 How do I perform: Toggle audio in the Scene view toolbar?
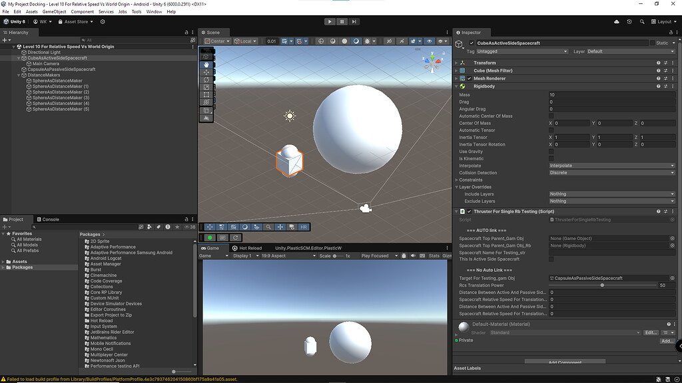point(389,41)
